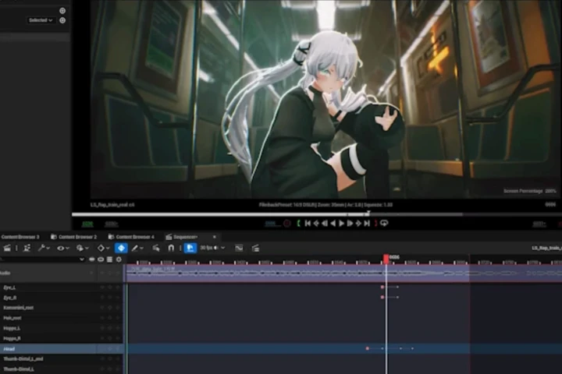The image size is (562, 374).
Task: Add a key on the Kemomimi_root track
Action: (x=110, y=308)
